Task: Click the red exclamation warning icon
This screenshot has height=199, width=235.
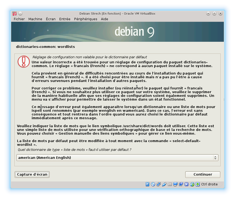Action: click(24, 62)
